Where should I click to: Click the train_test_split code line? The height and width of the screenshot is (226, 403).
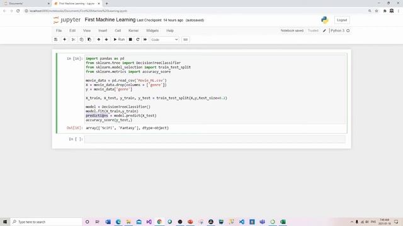[156, 98]
